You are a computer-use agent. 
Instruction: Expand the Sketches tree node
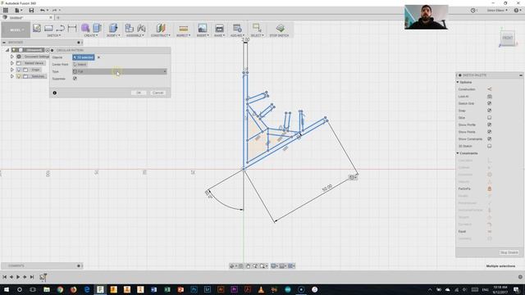tap(12, 76)
